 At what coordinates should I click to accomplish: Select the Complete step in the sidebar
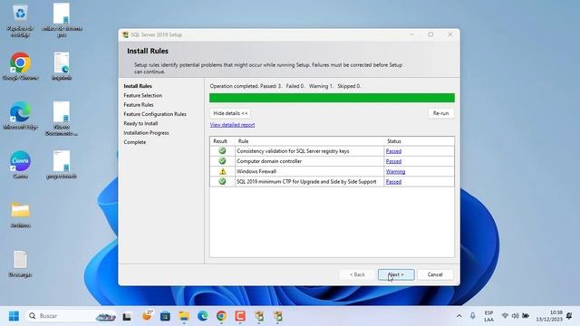click(x=135, y=142)
